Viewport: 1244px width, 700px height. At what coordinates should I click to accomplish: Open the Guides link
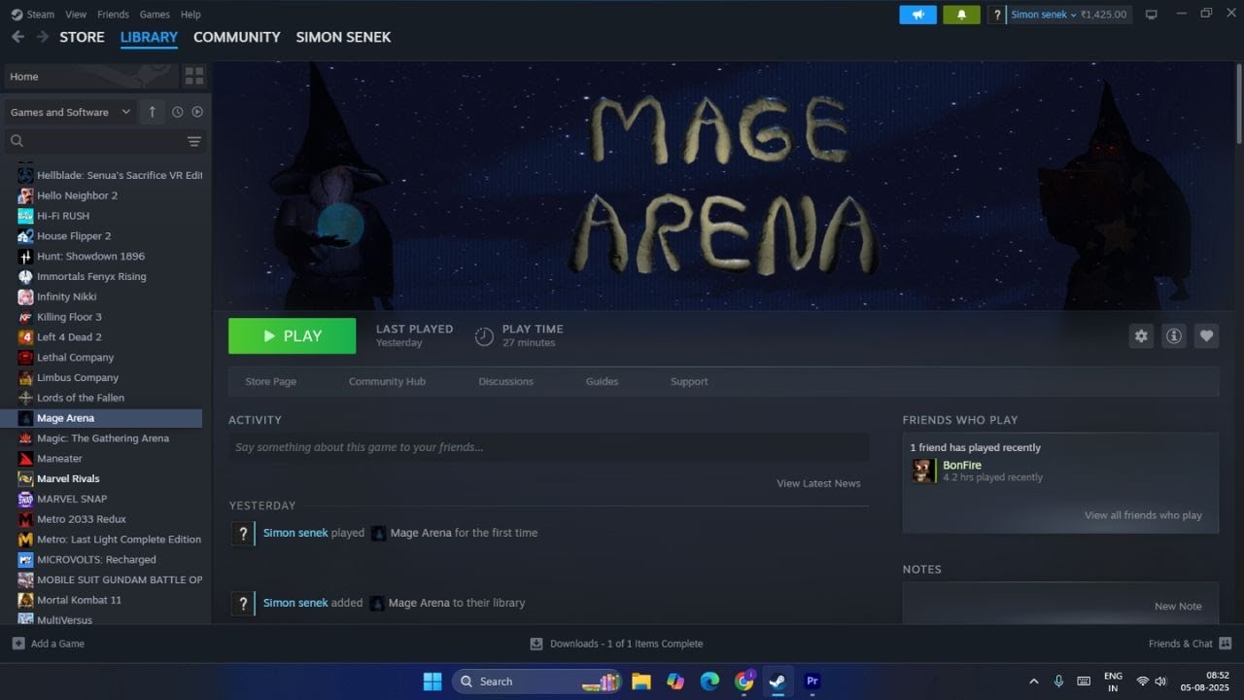[x=602, y=382]
